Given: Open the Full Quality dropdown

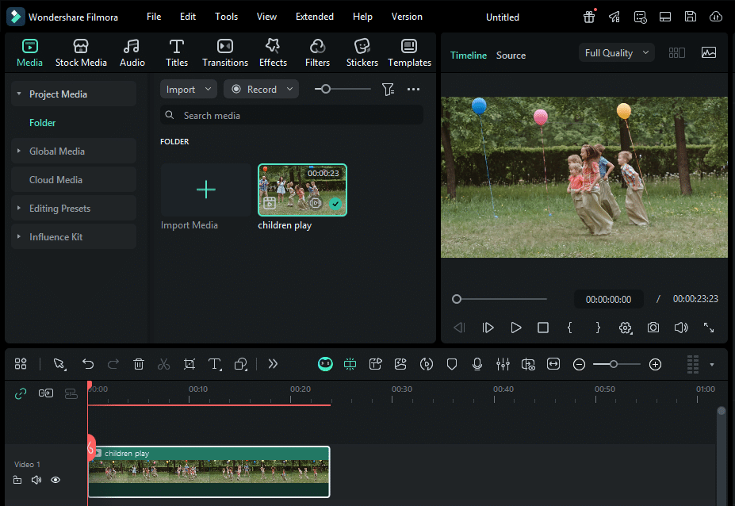Looking at the screenshot, I should click(617, 53).
